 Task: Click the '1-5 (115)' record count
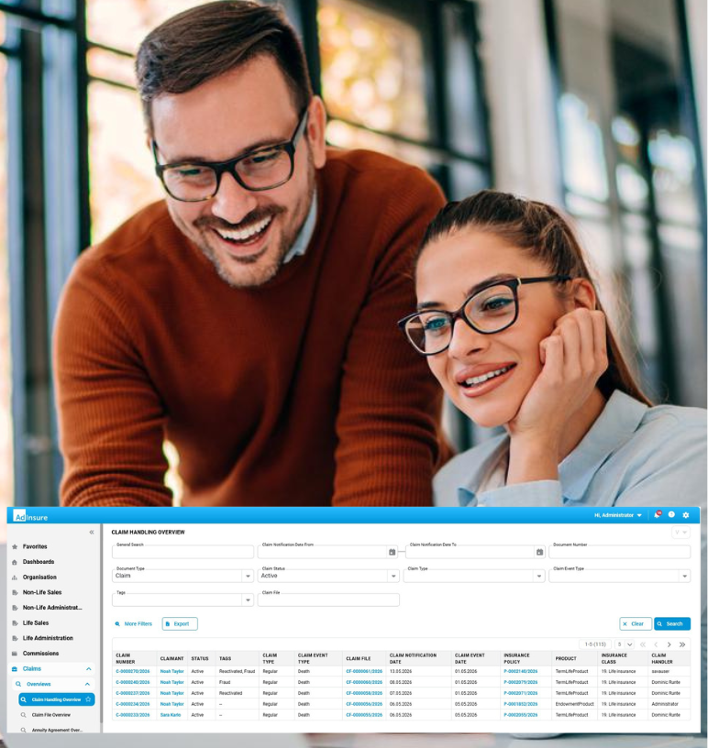(595, 644)
